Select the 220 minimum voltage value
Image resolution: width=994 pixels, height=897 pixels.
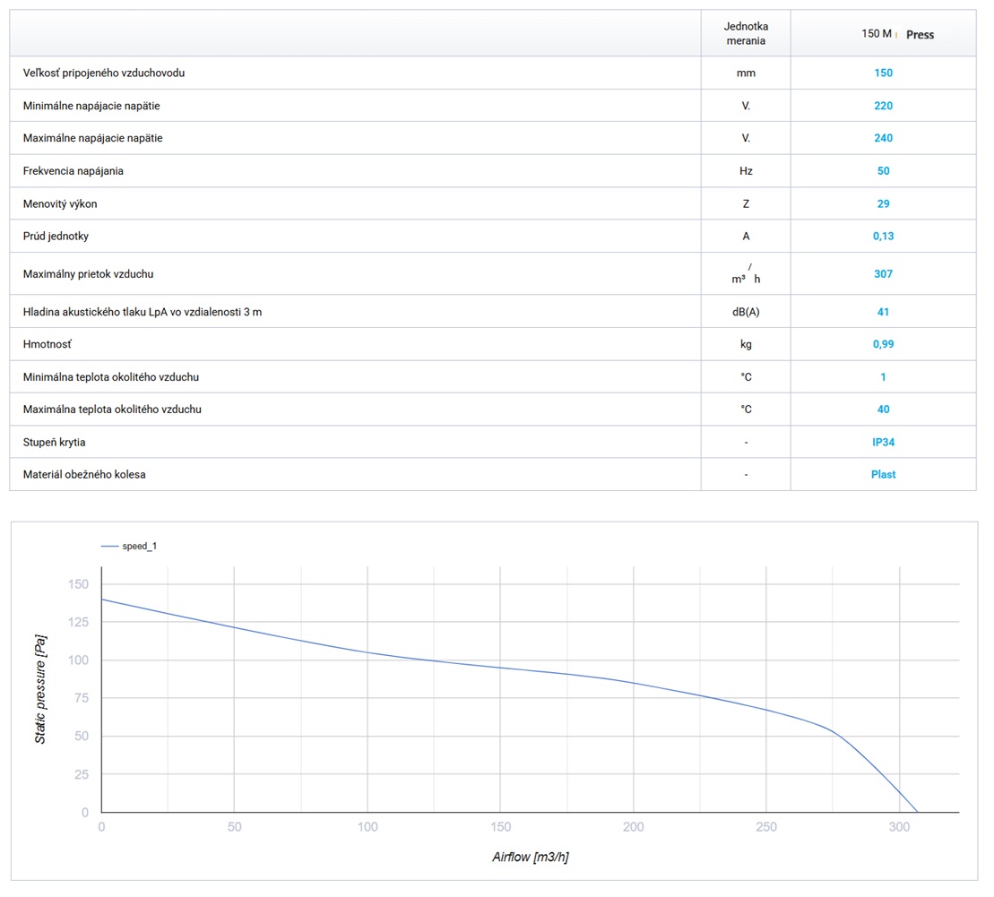click(883, 106)
